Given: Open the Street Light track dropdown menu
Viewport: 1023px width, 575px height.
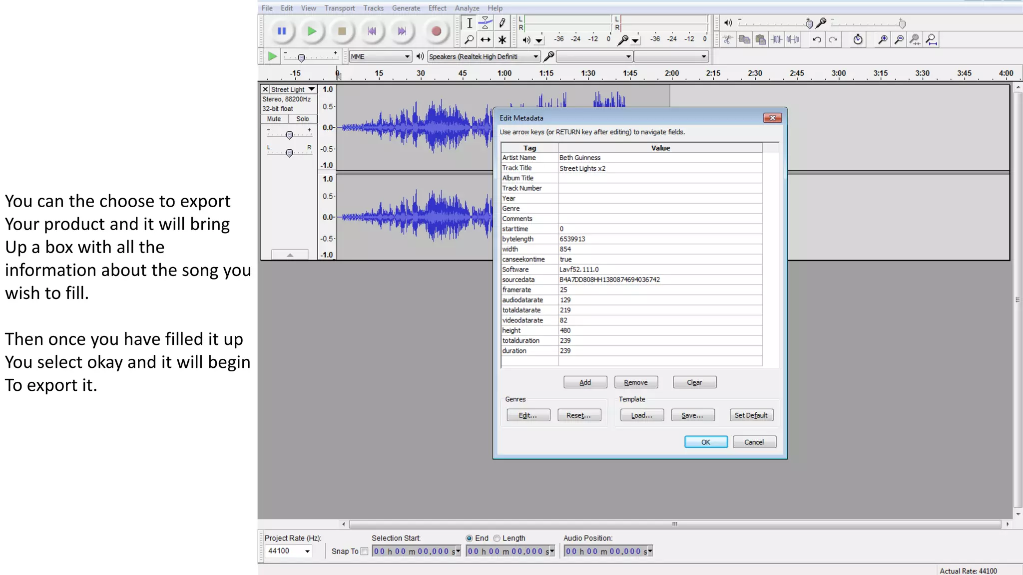Looking at the screenshot, I should pyautogui.click(x=312, y=89).
